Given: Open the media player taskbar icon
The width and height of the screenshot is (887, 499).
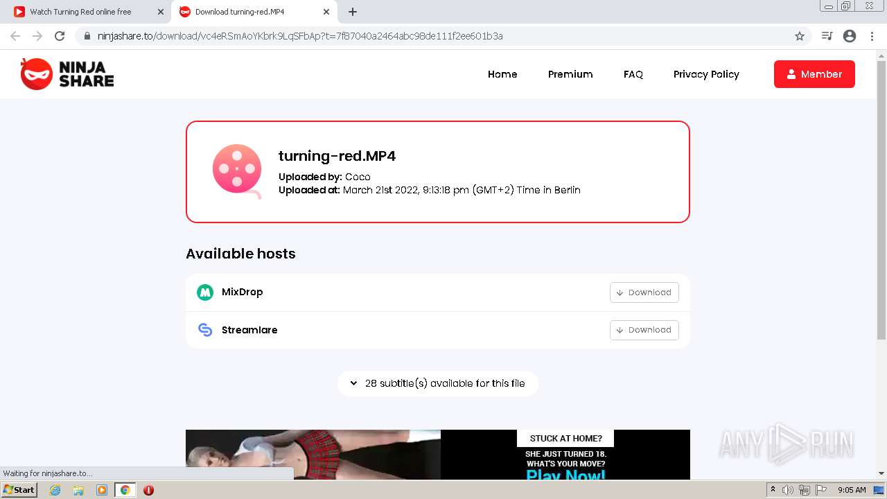Looking at the screenshot, I should coord(102,490).
